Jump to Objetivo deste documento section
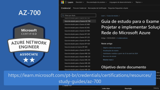The width and height of the screenshot is (160, 90). click(x=112, y=48)
